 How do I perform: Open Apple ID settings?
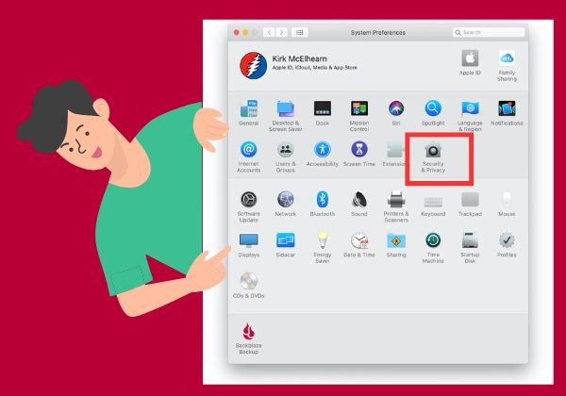[470, 62]
